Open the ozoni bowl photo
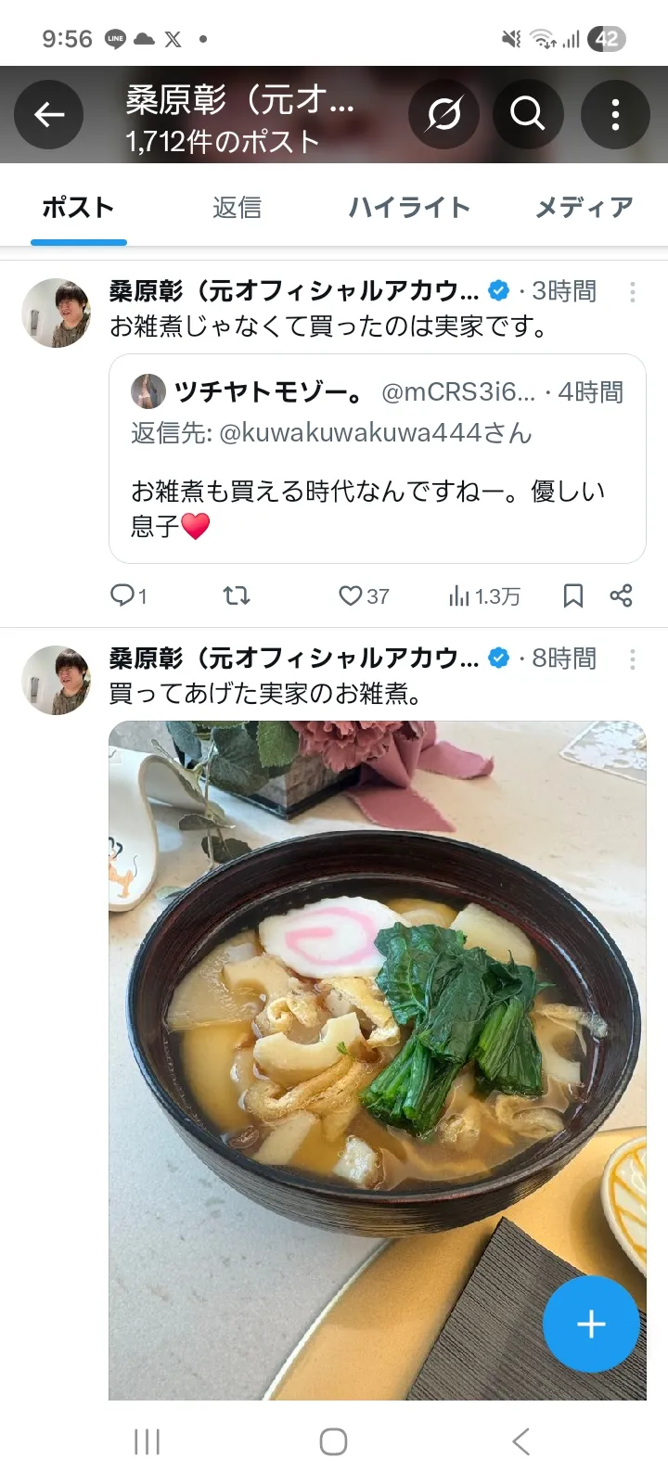The width and height of the screenshot is (668, 1484). click(x=378, y=1060)
